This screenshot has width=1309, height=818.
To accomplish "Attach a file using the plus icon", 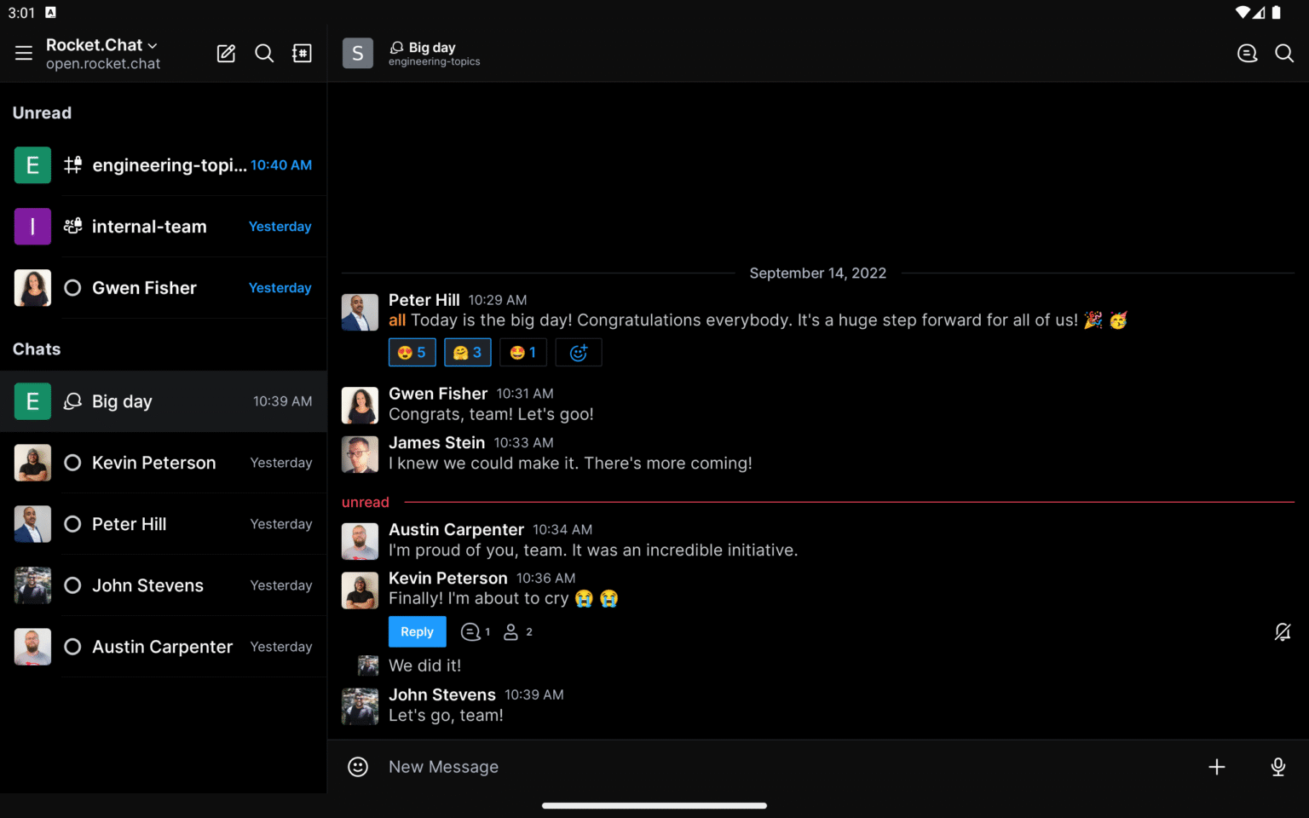I will click(1217, 766).
